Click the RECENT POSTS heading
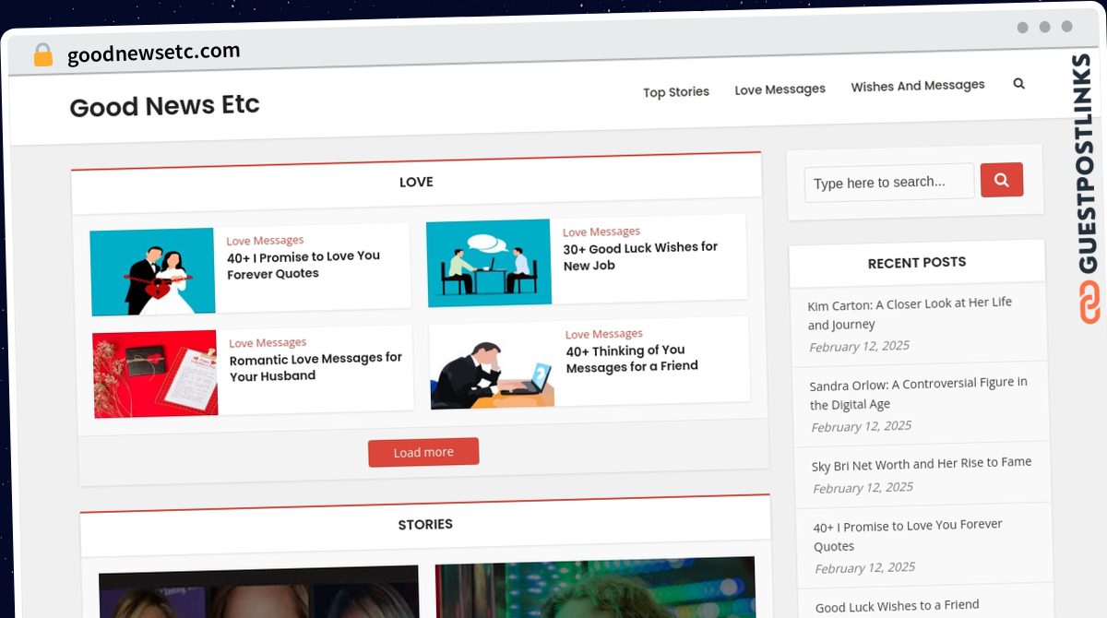This screenshot has width=1107, height=618. tap(917, 263)
